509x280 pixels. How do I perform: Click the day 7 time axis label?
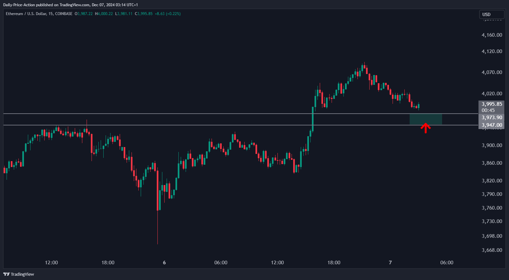click(x=390, y=263)
